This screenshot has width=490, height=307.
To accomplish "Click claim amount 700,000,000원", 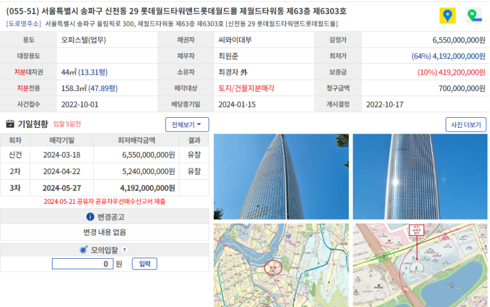I will click(x=462, y=88).
